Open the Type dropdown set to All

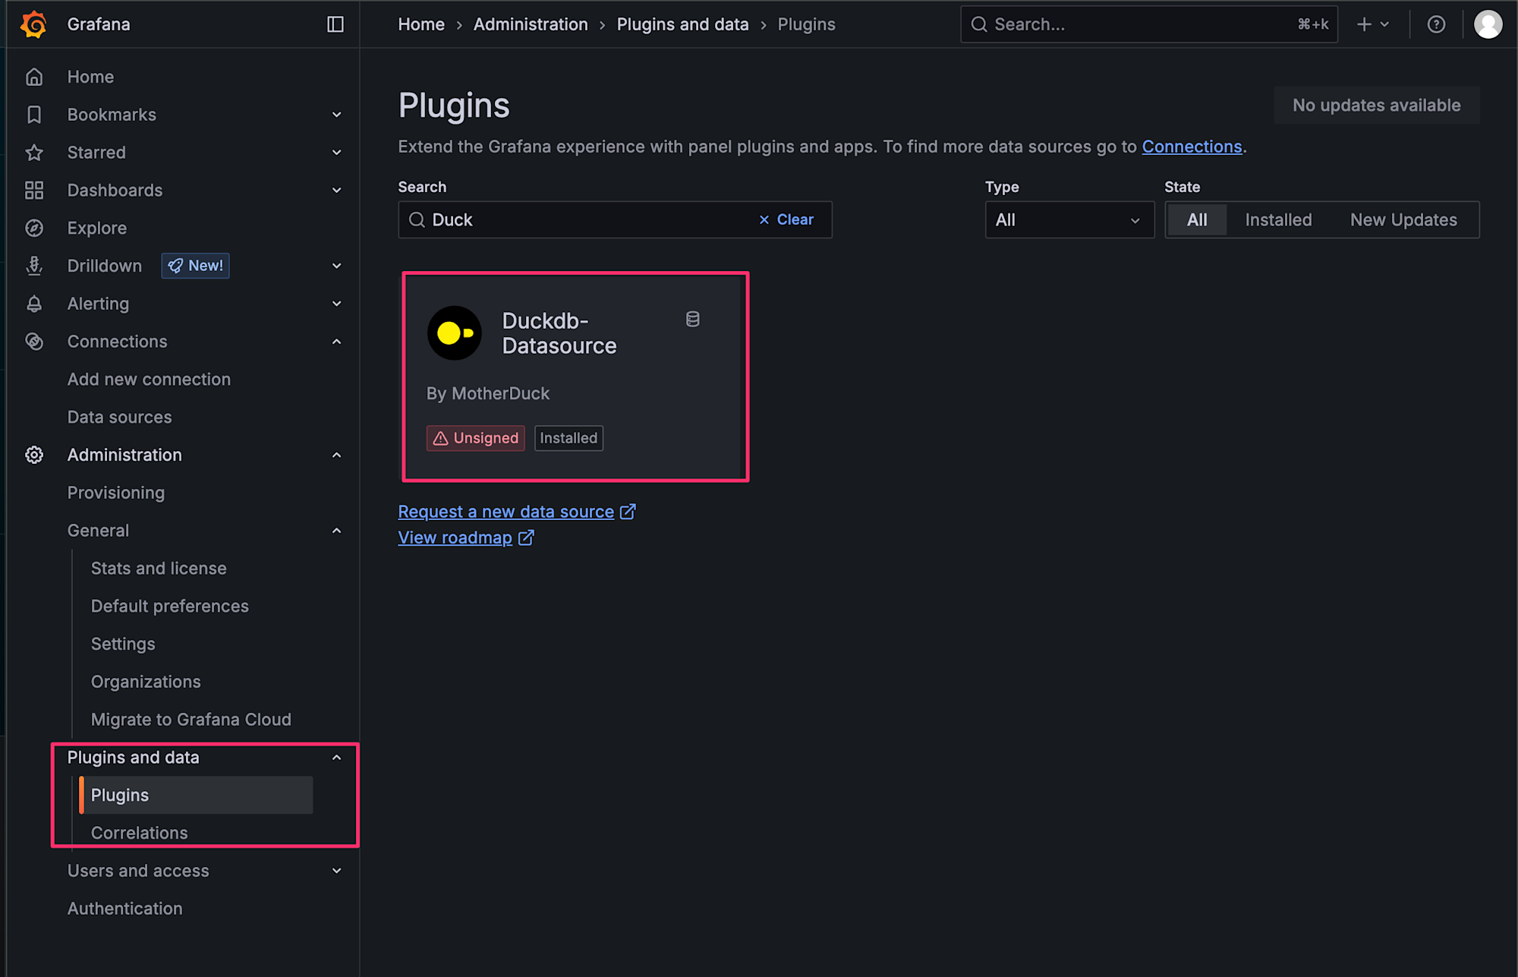[1069, 220]
